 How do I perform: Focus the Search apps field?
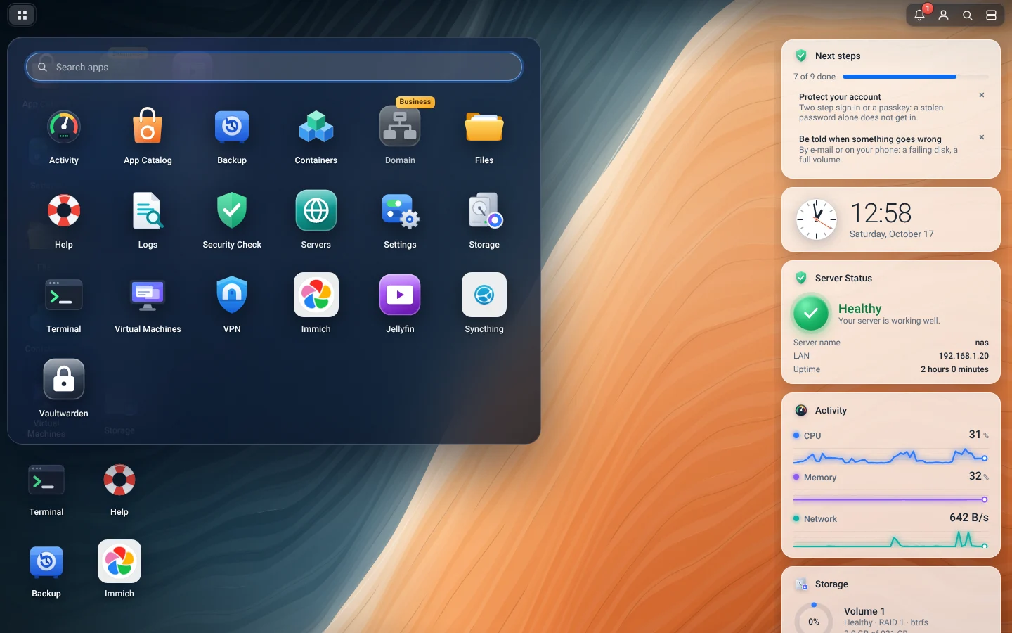[x=274, y=67]
